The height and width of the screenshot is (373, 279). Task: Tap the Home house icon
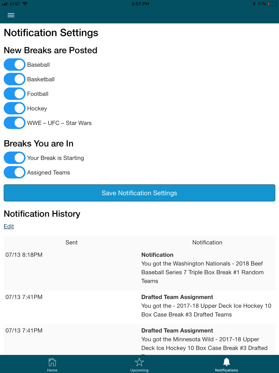point(52,362)
